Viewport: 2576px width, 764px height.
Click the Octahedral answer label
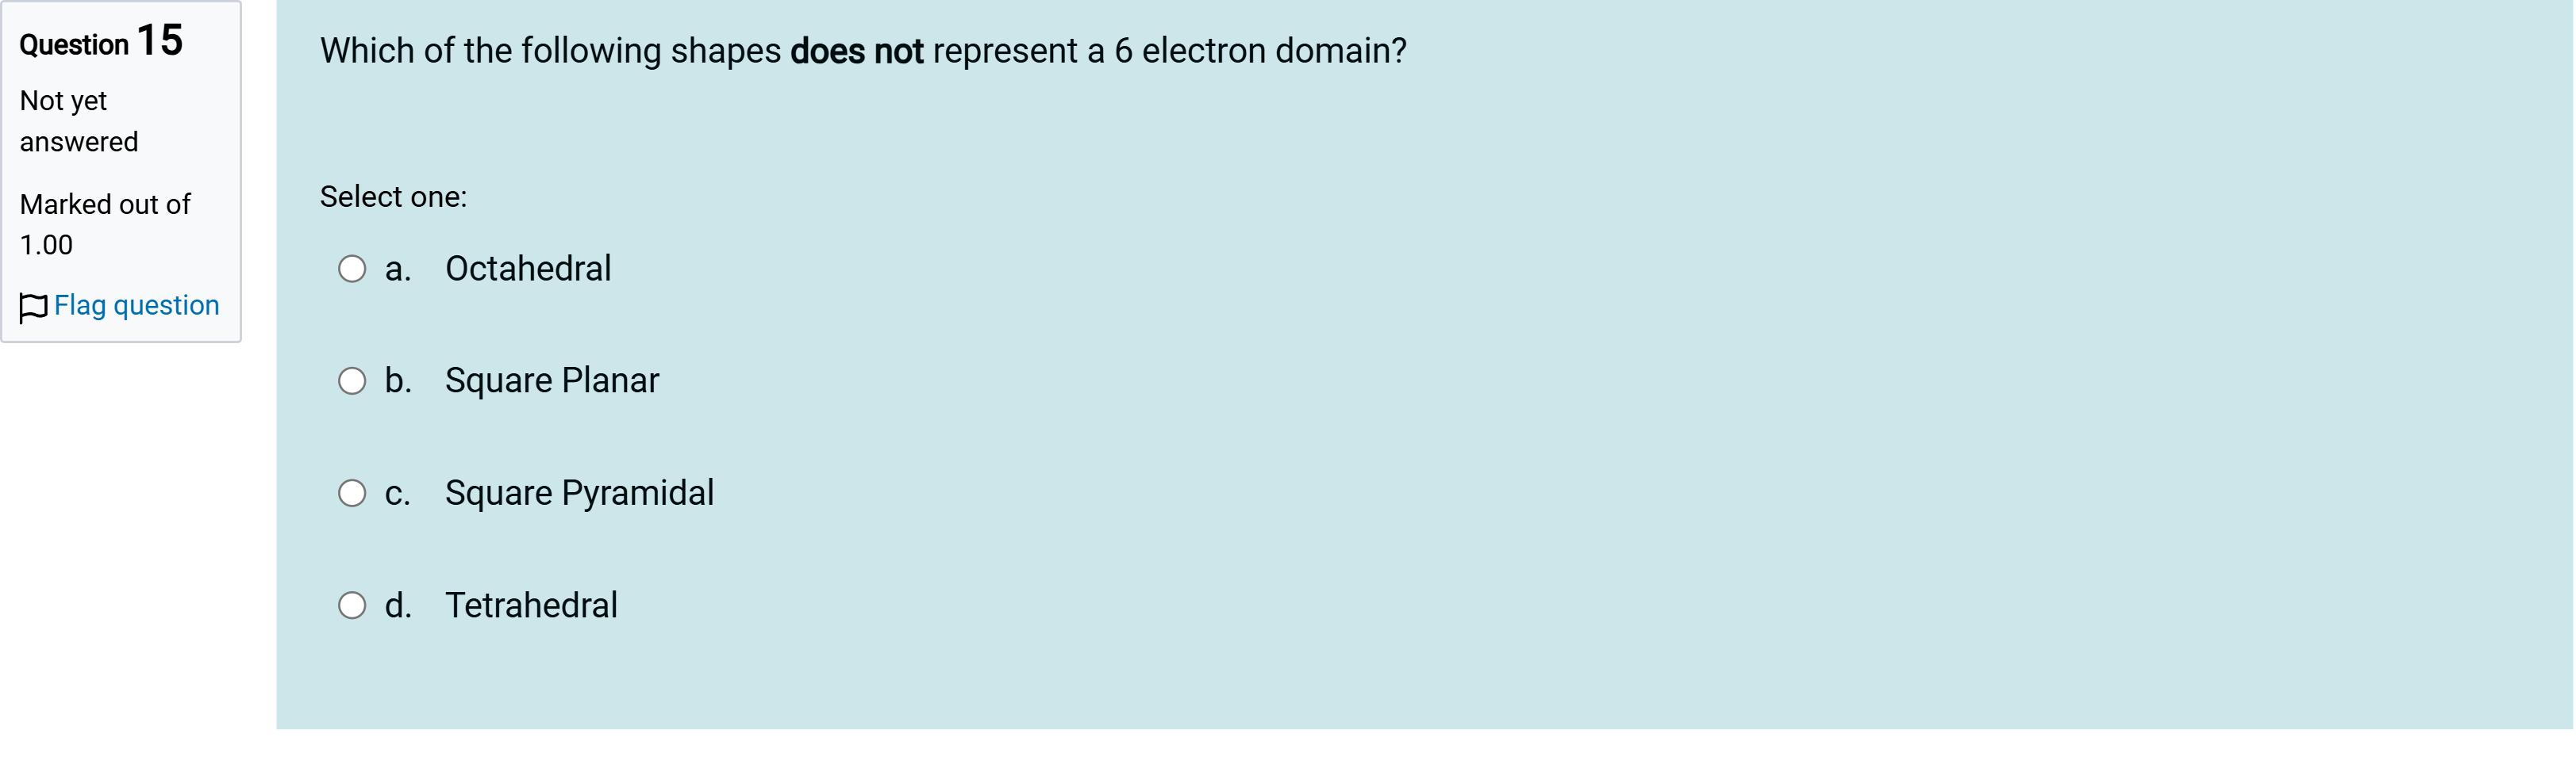point(528,269)
